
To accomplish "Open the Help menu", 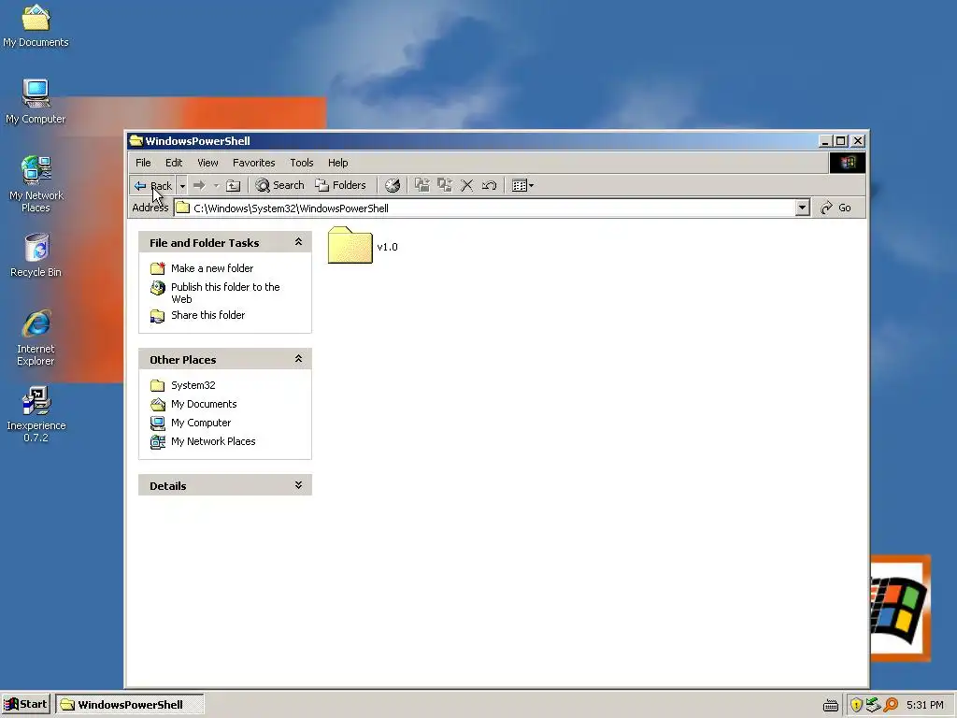I will tap(337, 163).
